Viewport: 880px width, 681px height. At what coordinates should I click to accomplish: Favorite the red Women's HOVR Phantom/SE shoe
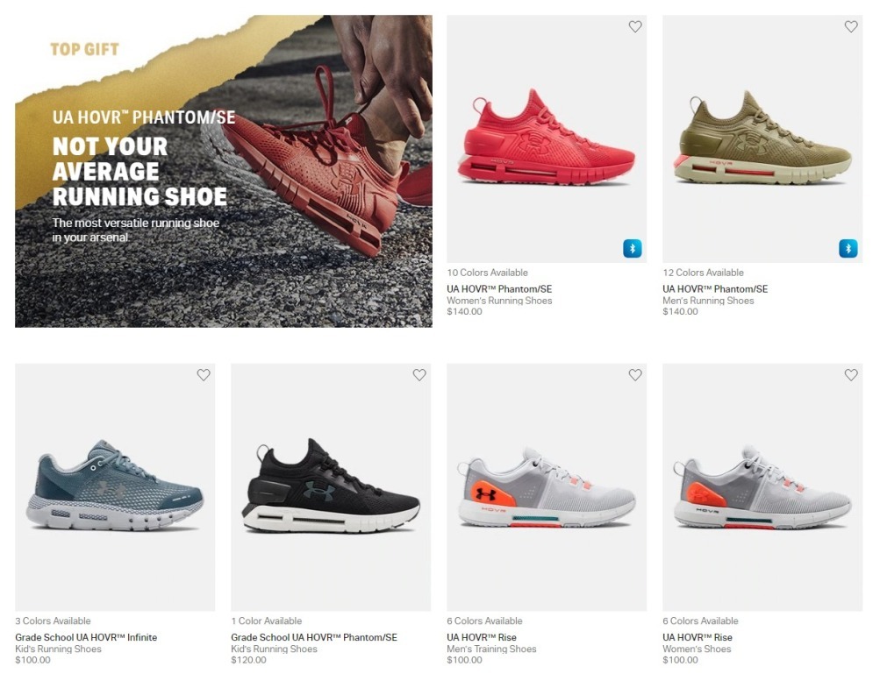(x=634, y=26)
